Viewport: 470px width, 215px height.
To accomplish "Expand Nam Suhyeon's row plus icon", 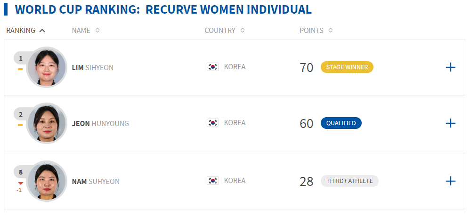I will point(451,181).
